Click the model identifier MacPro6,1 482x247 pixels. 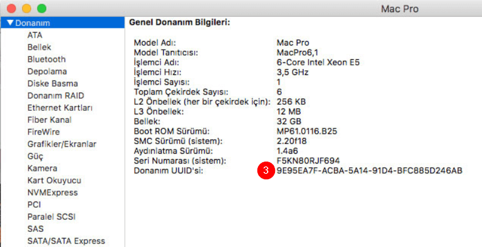coord(297,53)
